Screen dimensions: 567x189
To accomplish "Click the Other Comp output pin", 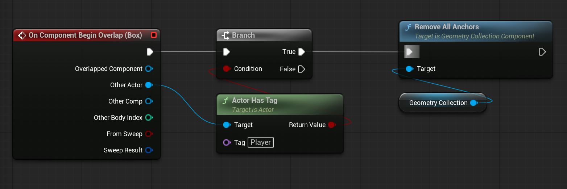I will tap(148, 101).
